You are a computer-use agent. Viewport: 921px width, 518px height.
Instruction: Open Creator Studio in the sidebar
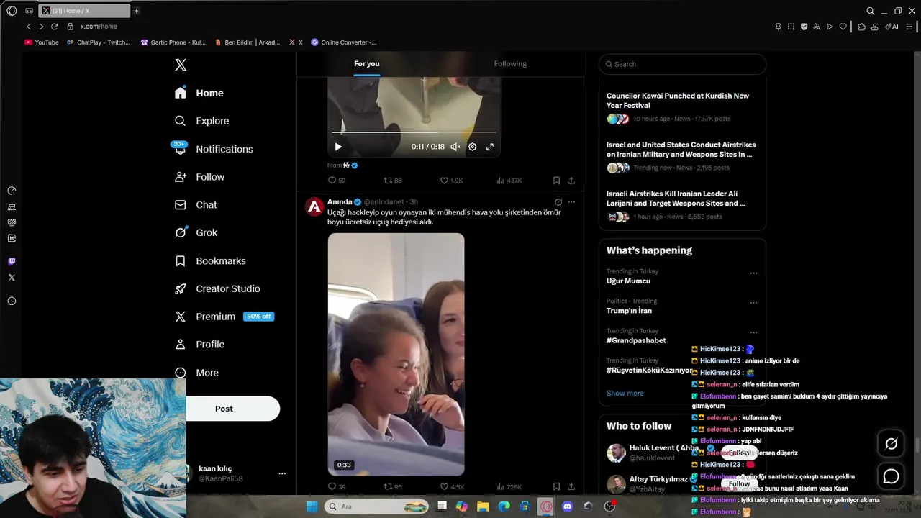217,288
